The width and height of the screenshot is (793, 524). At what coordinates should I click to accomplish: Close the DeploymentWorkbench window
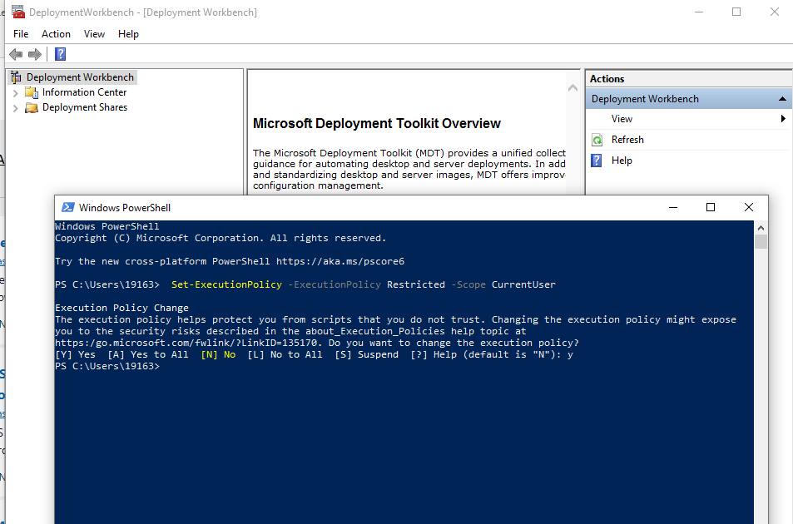[775, 12]
